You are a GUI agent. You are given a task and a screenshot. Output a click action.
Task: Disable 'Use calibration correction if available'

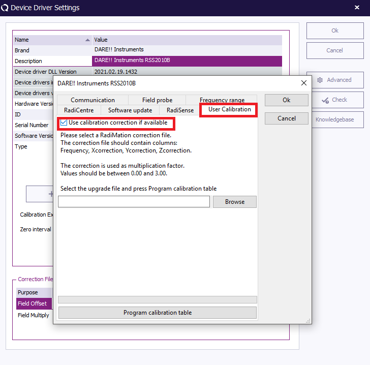tap(64, 123)
